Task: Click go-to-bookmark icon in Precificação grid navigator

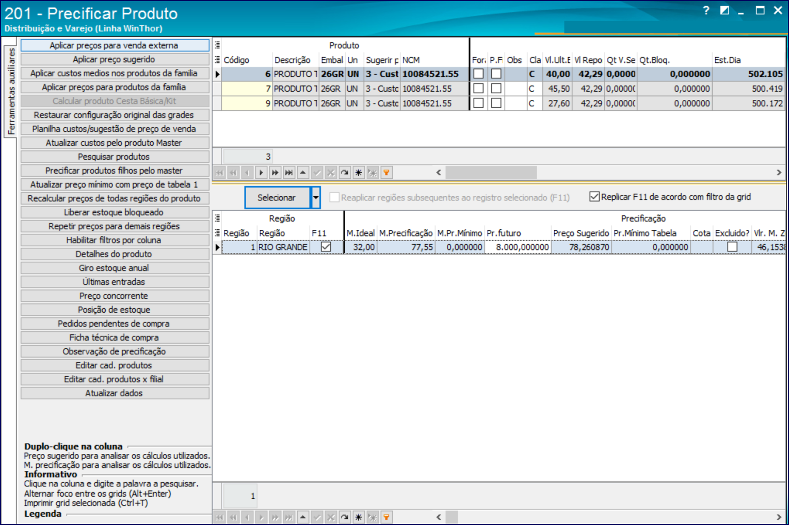Action: pyautogui.click(x=373, y=517)
